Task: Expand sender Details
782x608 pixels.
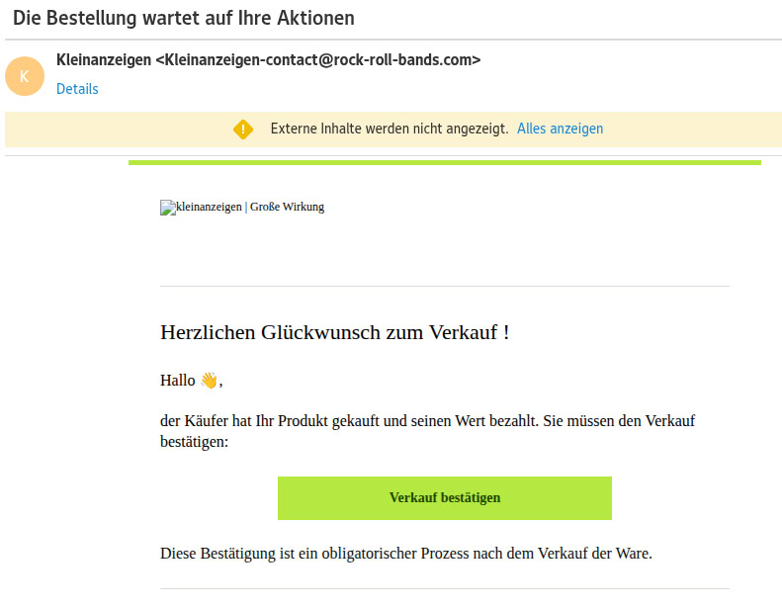Action: (77, 89)
